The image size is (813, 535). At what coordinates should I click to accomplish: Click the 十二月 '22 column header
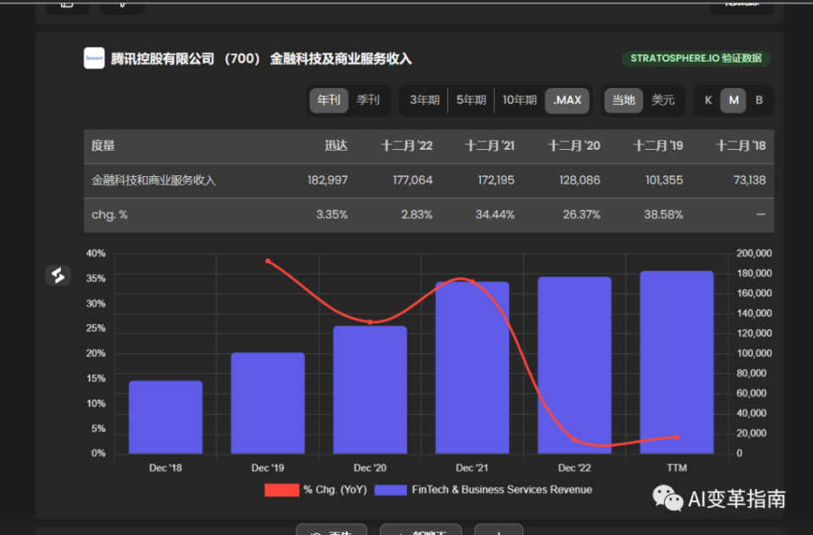pos(406,146)
